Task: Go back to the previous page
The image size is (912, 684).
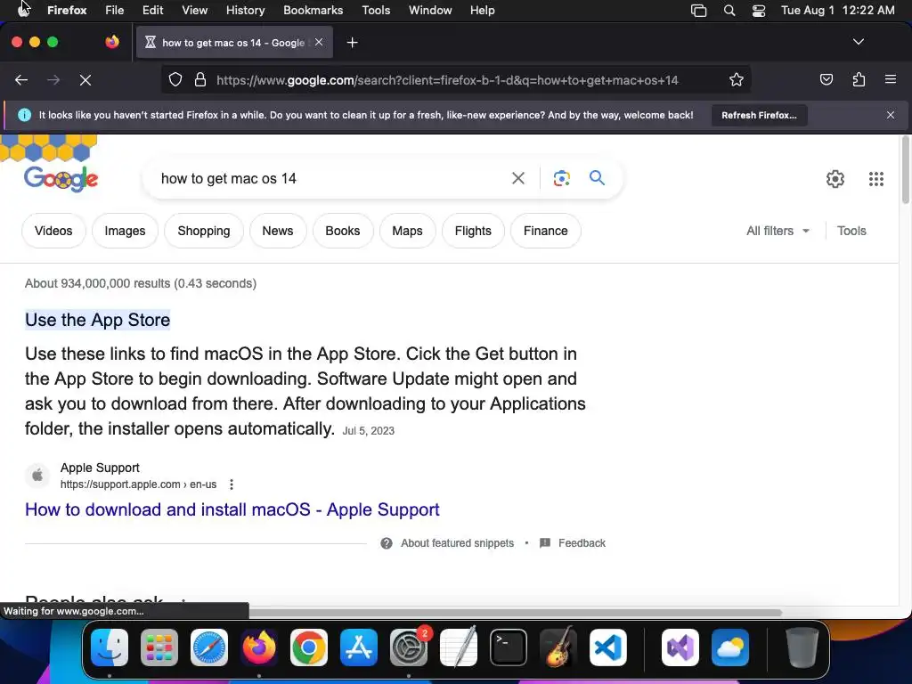Action: coord(21,80)
